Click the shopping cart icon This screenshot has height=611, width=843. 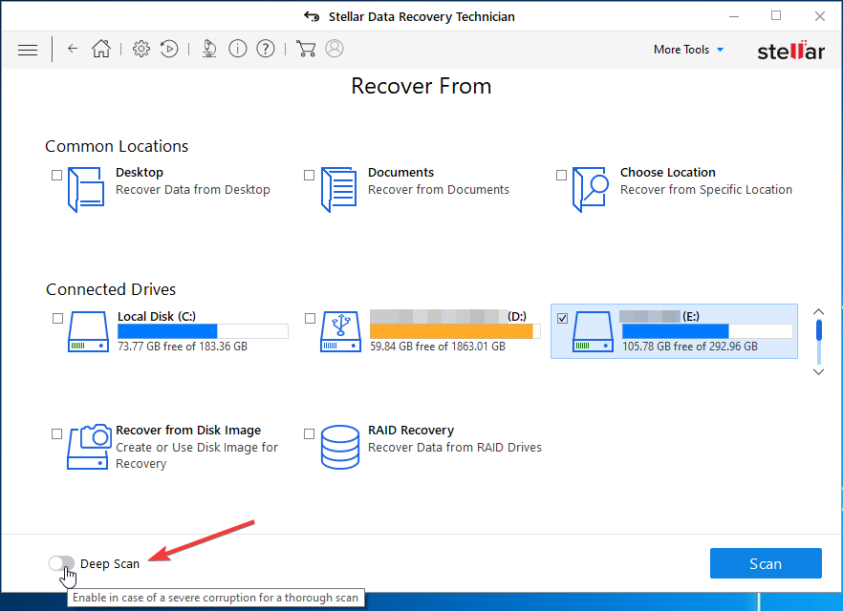coord(306,49)
